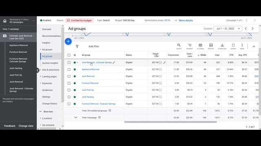Click the target CPA edit pencil in first row
This screenshot has width=261, height=146.
tap(164, 62)
